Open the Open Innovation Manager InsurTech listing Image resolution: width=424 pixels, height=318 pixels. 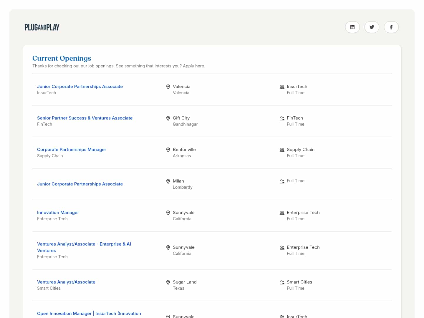[x=89, y=314]
